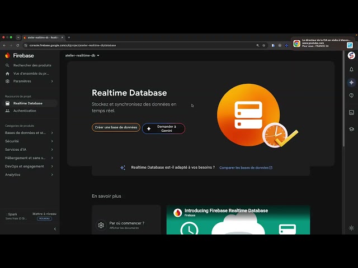
Task: Open atelier-realtime-db project dropdown
Action: (x=82, y=55)
